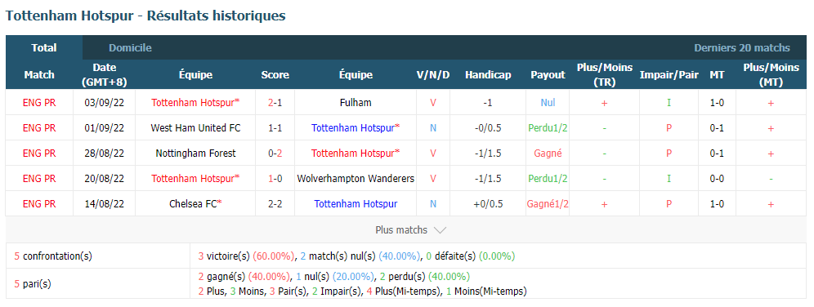Open the Fulham team link

coord(356,103)
